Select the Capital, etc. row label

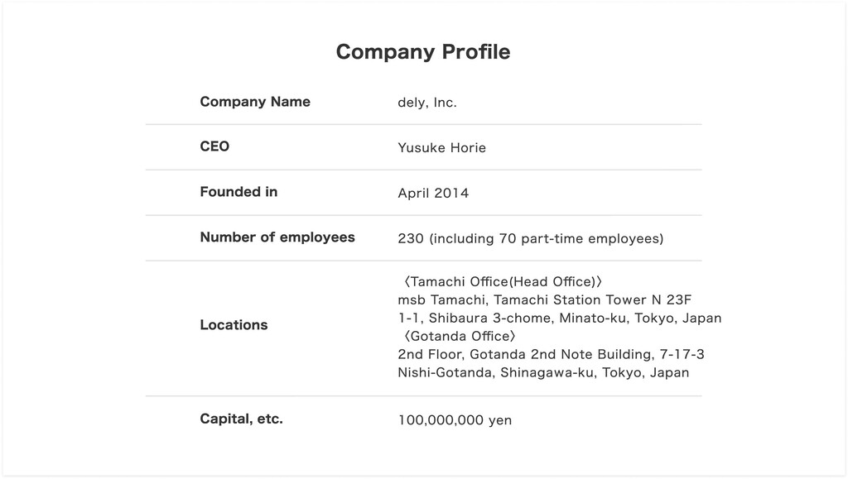(241, 419)
